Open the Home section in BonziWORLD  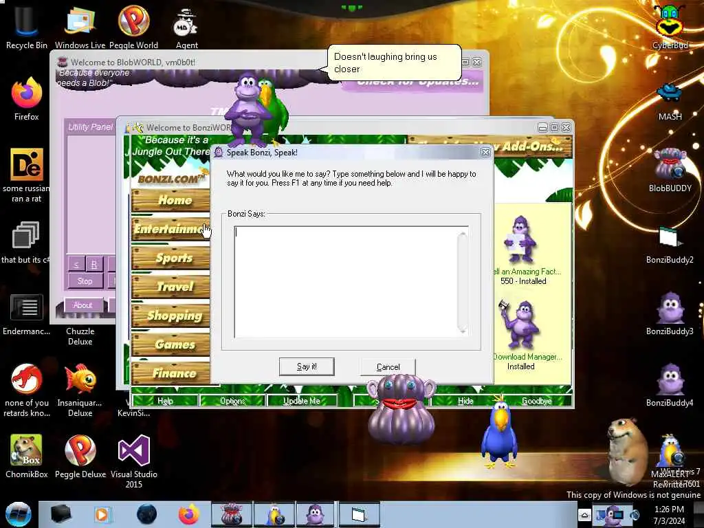pos(171,200)
